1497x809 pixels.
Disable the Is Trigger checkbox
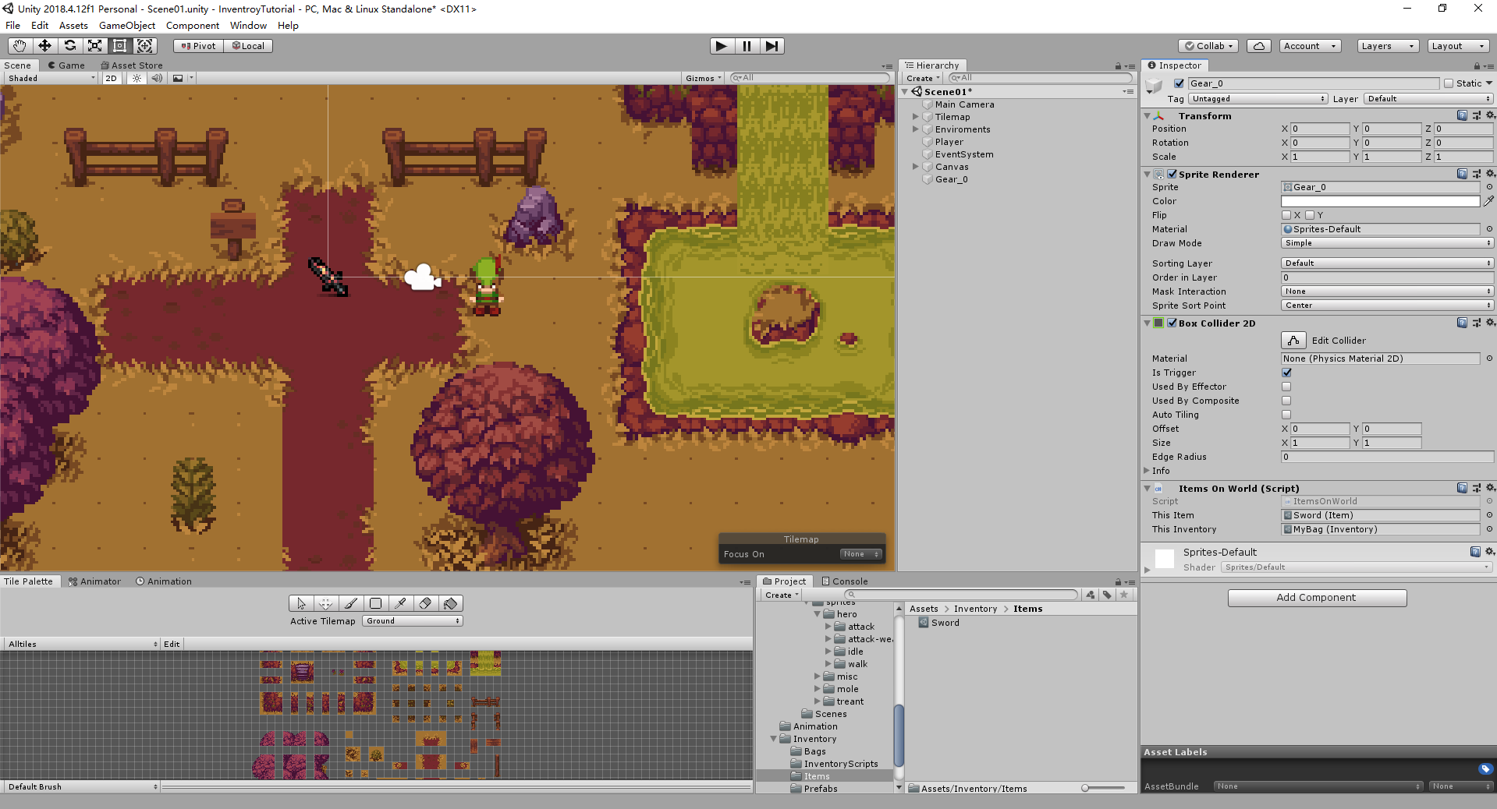pyautogui.click(x=1286, y=373)
